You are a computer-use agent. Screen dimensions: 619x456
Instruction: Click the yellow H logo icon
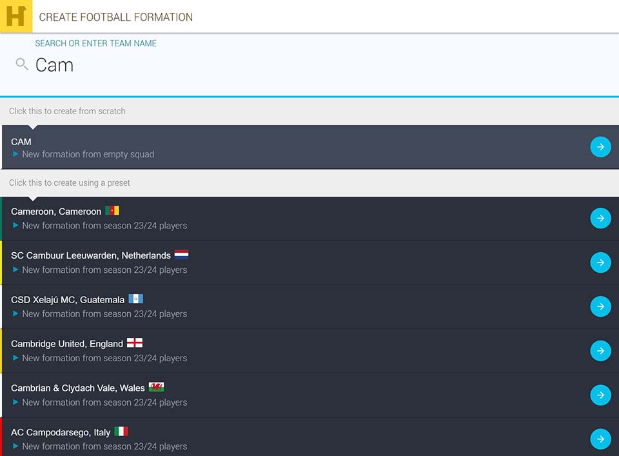point(15,16)
